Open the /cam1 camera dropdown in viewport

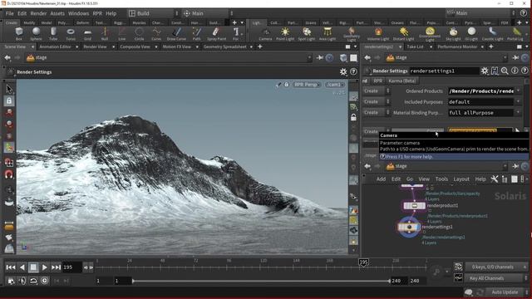334,85
